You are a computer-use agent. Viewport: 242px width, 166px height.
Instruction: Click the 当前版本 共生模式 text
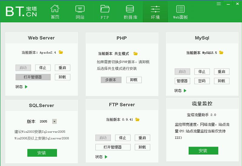(114, 54)
